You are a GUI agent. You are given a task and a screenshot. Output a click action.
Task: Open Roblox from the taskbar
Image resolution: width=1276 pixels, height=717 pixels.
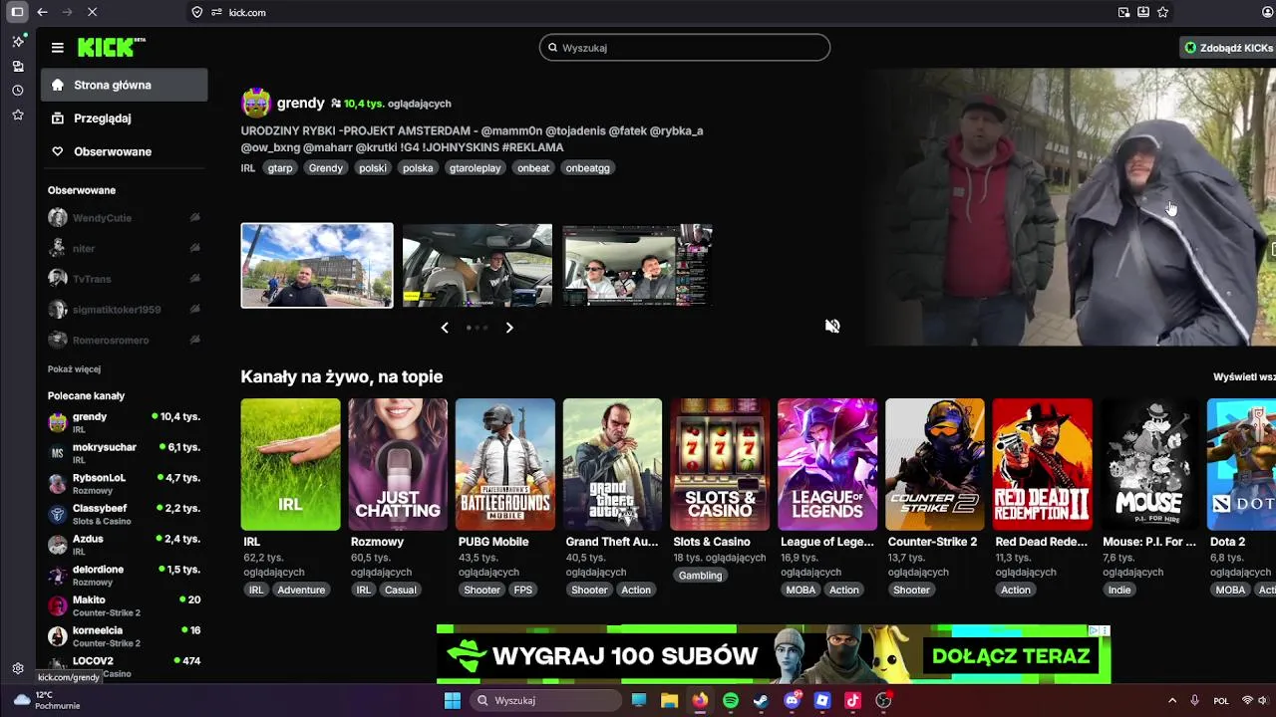click(822, 700)
